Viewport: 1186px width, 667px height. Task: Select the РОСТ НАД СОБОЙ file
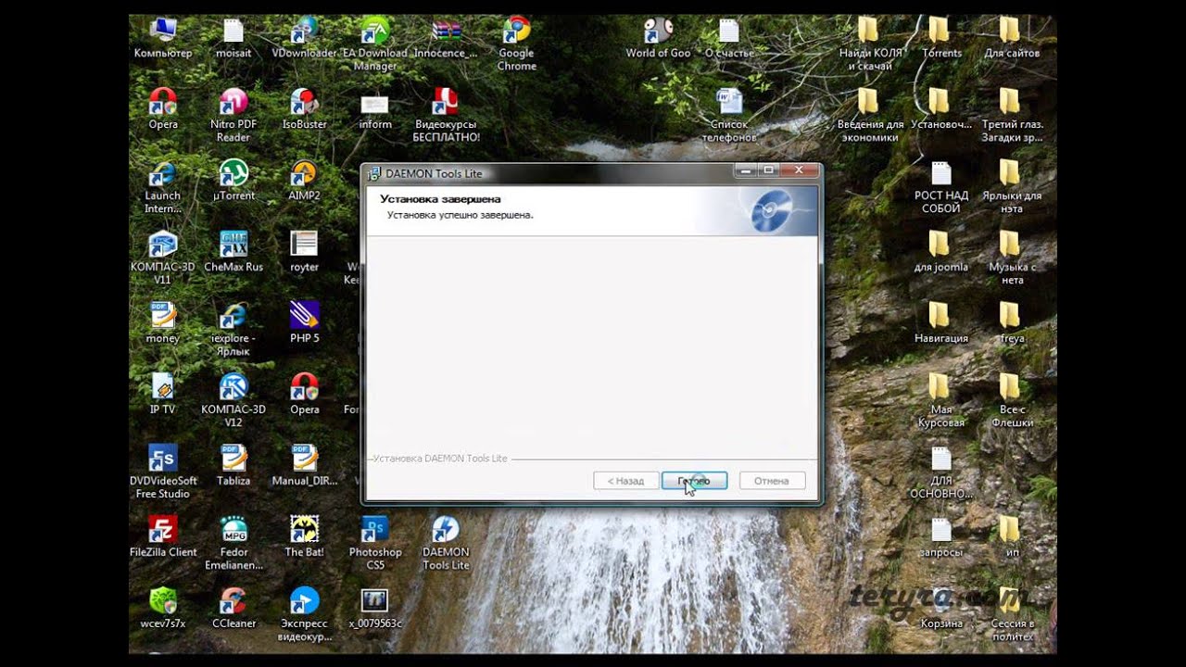941,186
